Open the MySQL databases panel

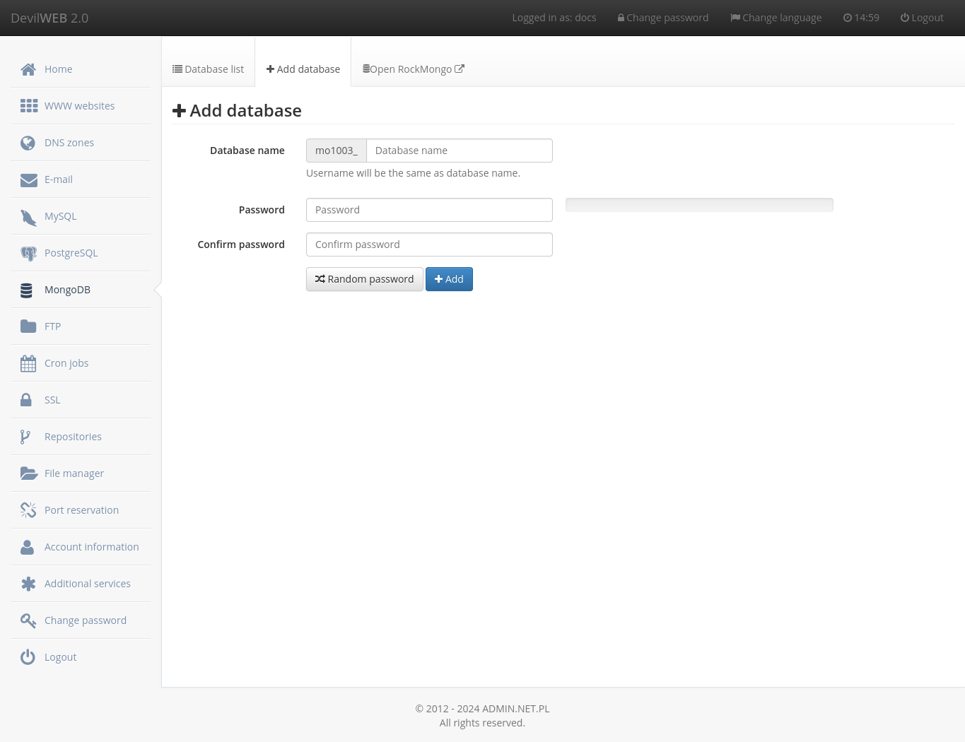(60, 216)
